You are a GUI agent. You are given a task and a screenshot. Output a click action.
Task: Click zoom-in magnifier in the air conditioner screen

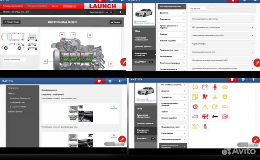[122, 144]
